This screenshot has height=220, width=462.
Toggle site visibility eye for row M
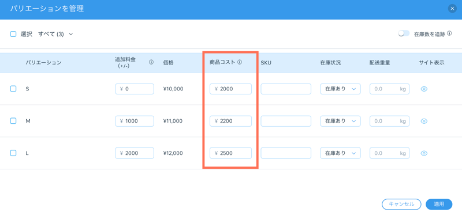(424, 121)
